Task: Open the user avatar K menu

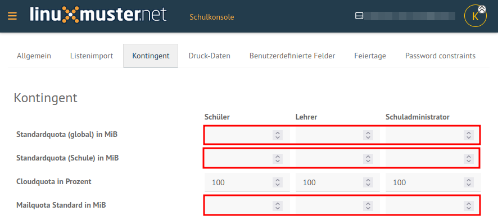Action: [x=475, y=16]
